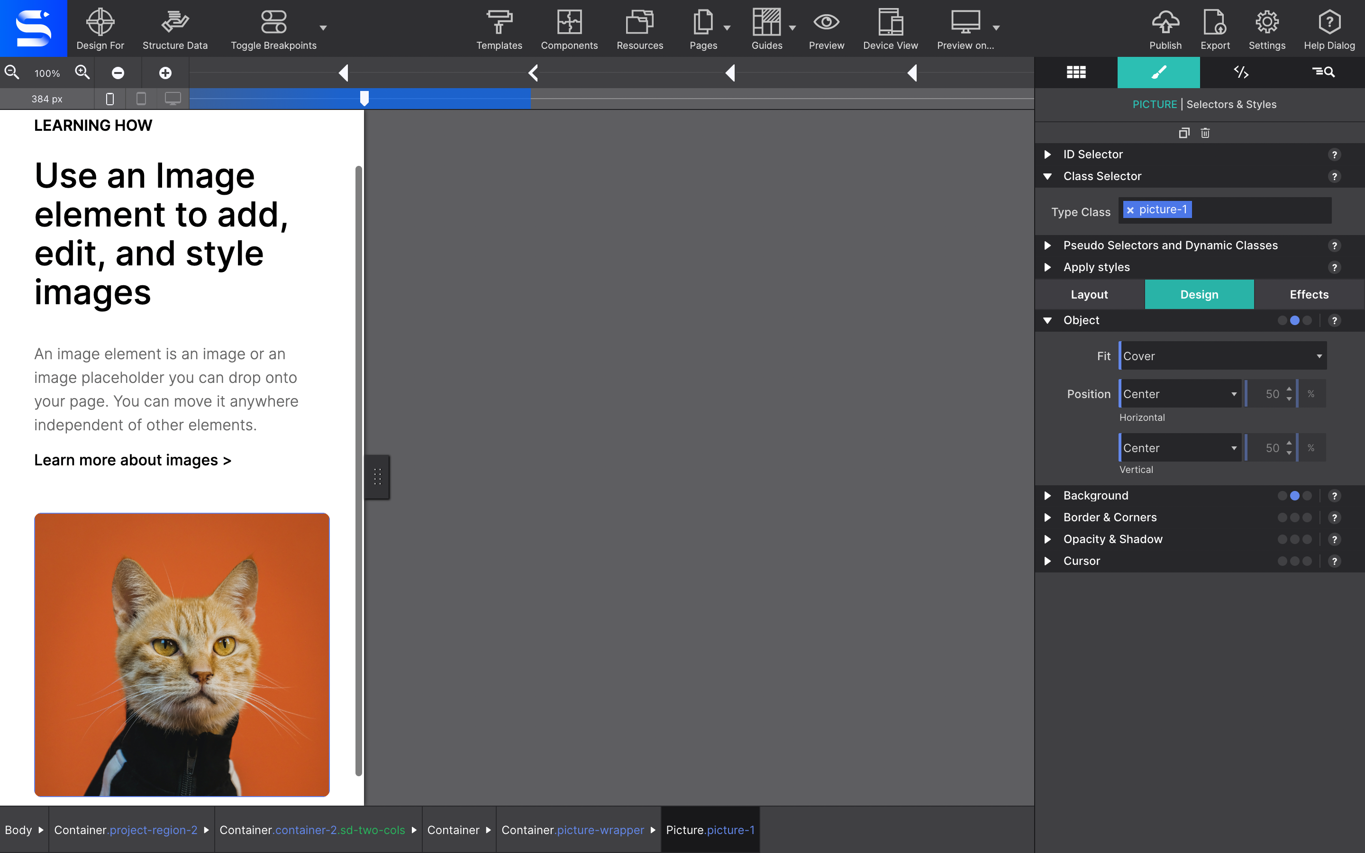
Task: Open the Help Dialog
Action: click(x=1329, y=29)
